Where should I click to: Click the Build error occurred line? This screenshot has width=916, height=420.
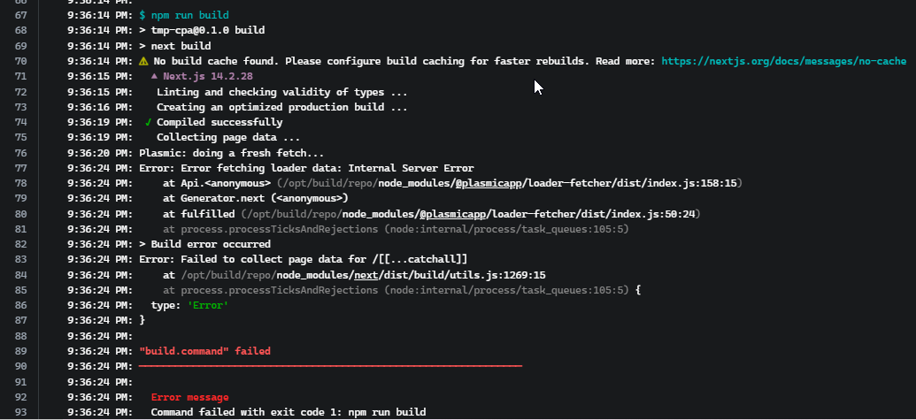204,244
